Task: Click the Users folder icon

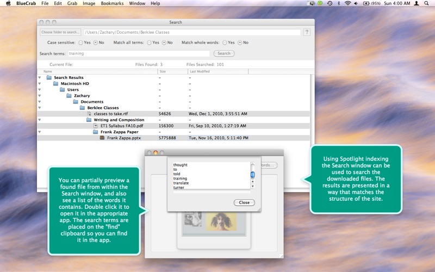Action: 63,90
